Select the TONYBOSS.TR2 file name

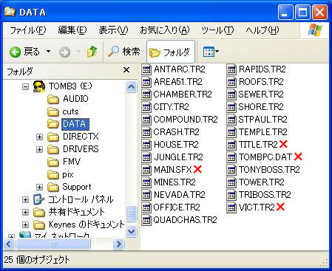pos(269,170)
